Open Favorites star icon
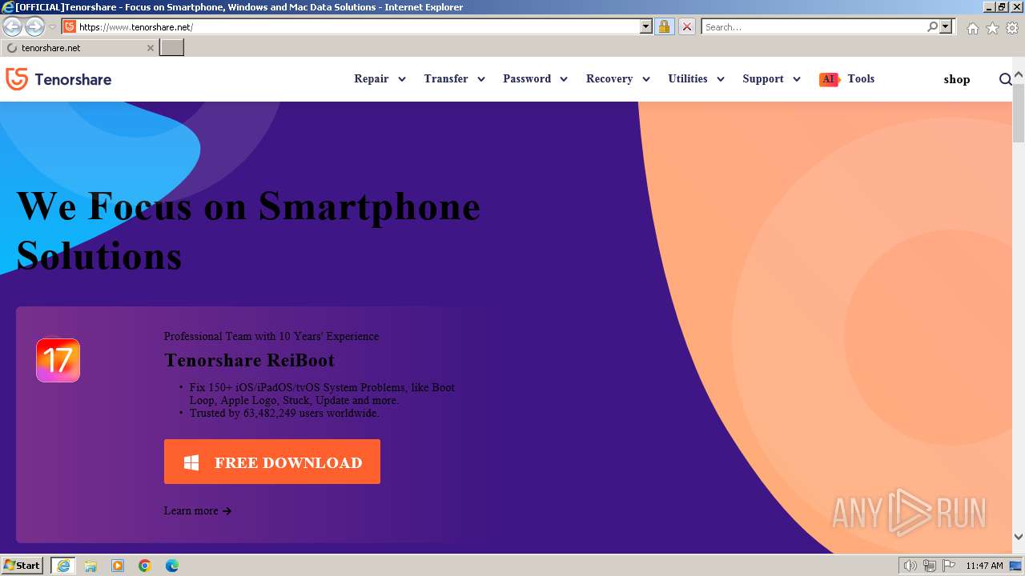 (992, 27)
